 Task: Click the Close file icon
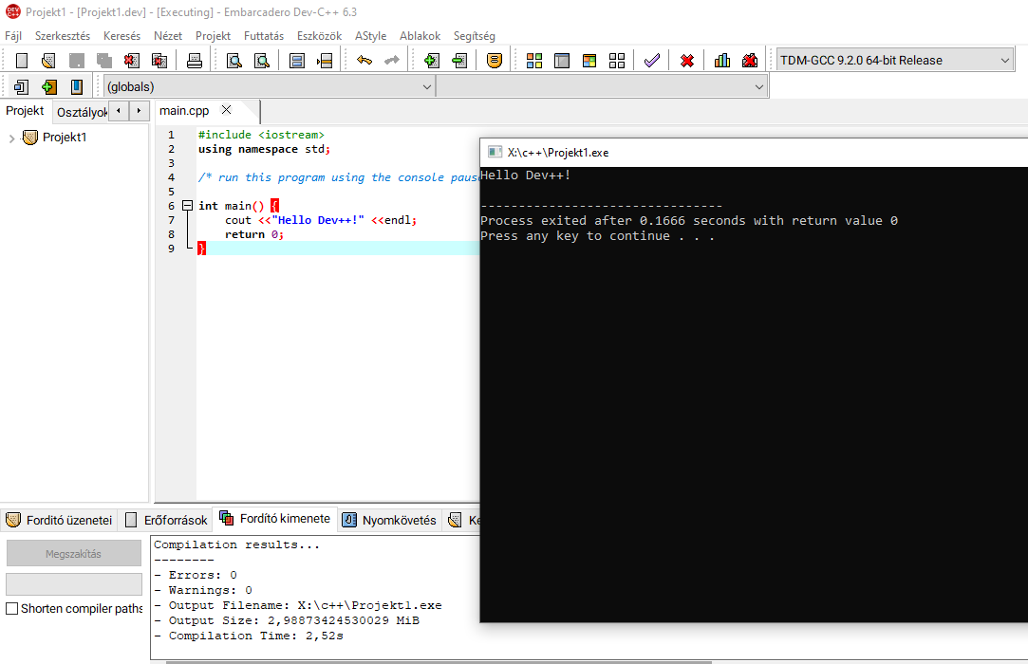[x=132, y=61]
